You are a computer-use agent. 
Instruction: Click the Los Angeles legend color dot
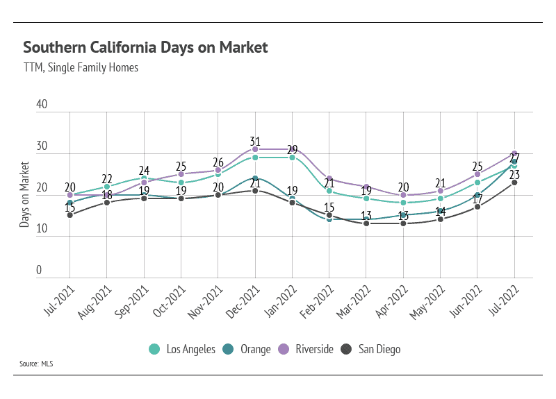tap(154, 349)
